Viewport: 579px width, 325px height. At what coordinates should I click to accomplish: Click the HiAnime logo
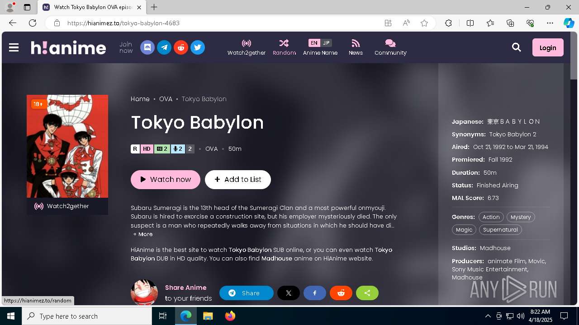[68, 47]
